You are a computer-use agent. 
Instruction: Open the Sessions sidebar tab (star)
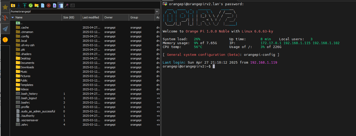coord(5,7)
